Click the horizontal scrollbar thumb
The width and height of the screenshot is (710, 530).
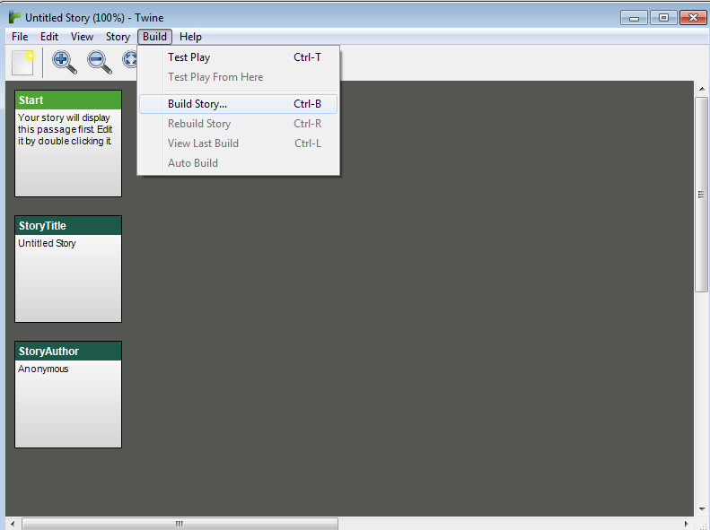(x=180, y=524)
